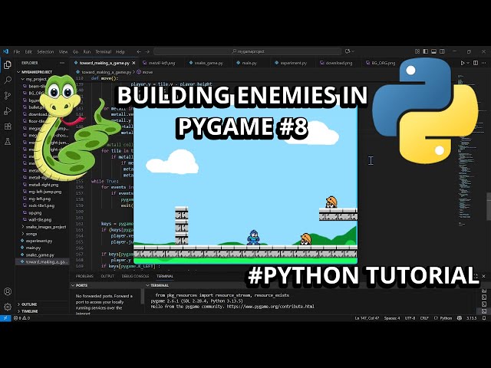The image size is (491, 368).
Task: Select the TERMINAL panel tab
Action: click(165, 276)
